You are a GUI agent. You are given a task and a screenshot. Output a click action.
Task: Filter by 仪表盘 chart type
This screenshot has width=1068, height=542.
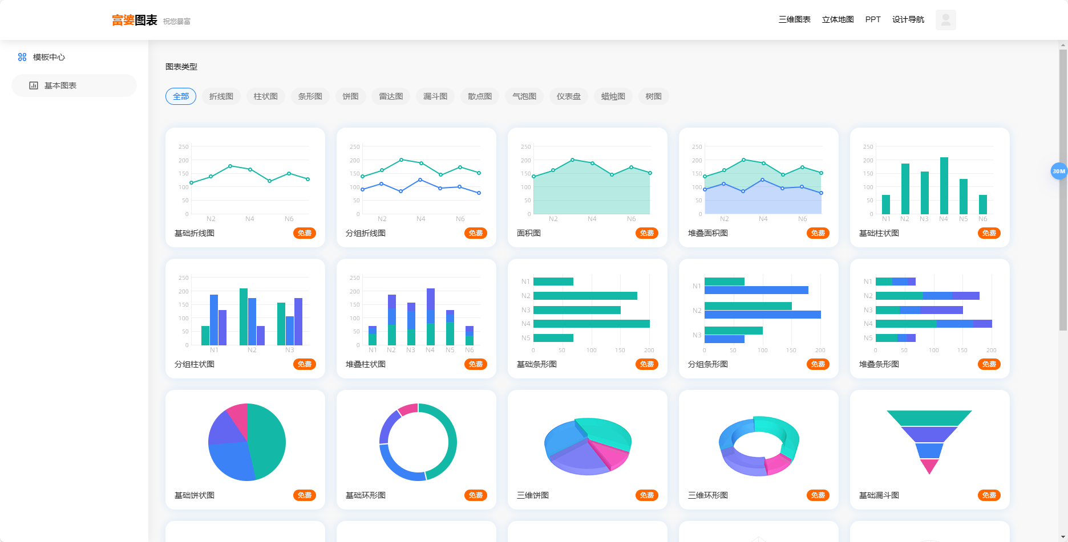[569, 96]
